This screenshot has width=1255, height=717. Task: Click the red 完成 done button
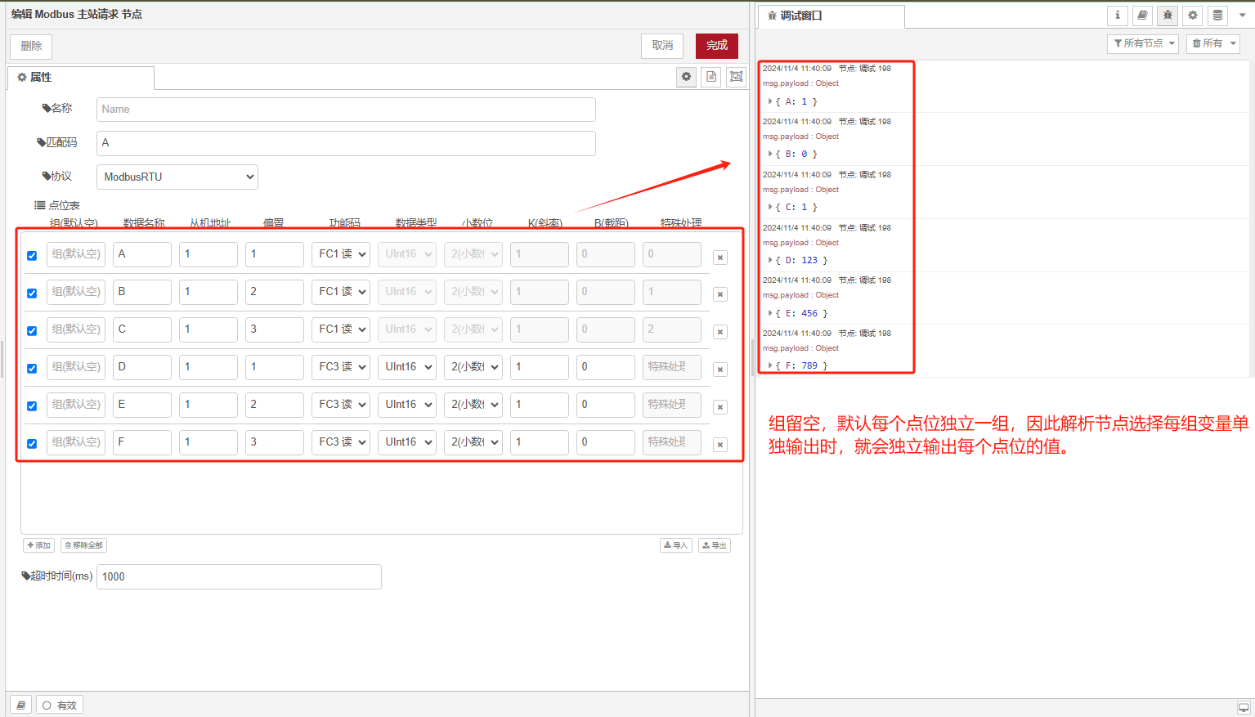pyautogui.click(x=716, y=46)
